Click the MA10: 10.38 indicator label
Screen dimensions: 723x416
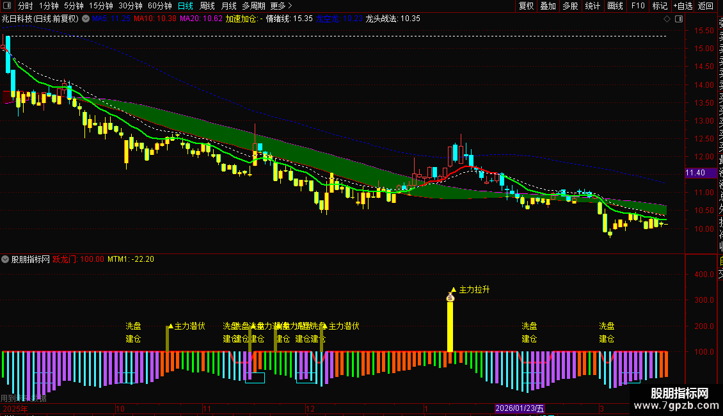(x=155, y=19)
